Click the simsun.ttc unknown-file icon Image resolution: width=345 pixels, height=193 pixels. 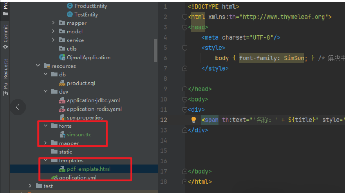[63, 135]
